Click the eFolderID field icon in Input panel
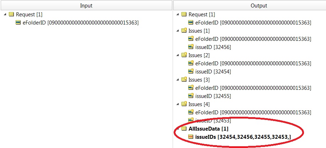 point(18,22)
